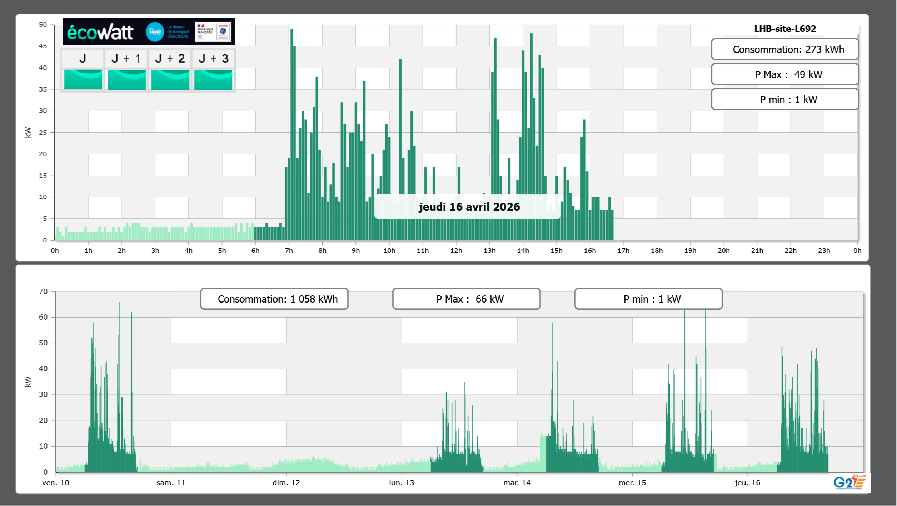897x506 pixels.
Task: Click the LHB-site-L692 site title
Action: pyautogui.click(x=784, y=29)
